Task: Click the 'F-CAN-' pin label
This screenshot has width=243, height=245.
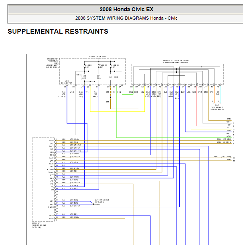Action: pos(50,172)
